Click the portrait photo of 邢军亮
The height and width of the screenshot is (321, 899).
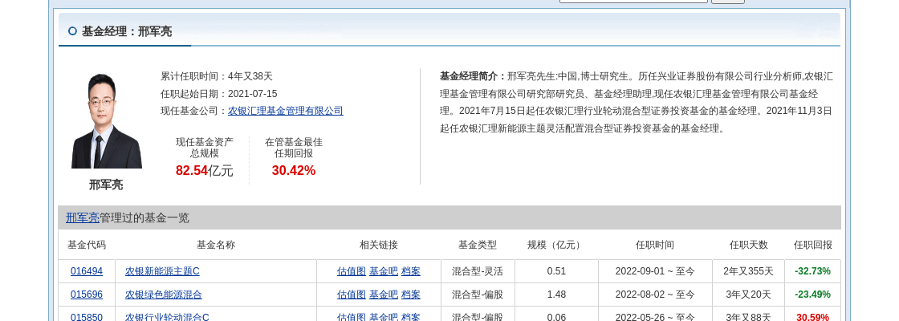(x=106, y=120)
